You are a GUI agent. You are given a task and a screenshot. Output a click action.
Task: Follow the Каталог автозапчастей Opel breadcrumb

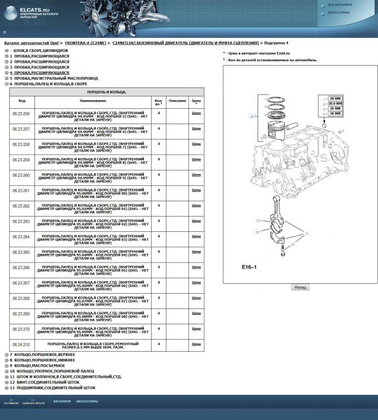[31, 43]
